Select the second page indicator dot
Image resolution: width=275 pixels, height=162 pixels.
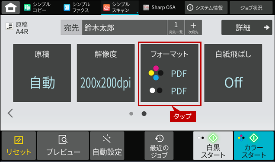(x=144, y=113)
